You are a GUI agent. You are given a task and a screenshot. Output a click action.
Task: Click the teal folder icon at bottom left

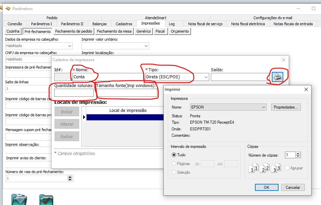tap(19, 199)
